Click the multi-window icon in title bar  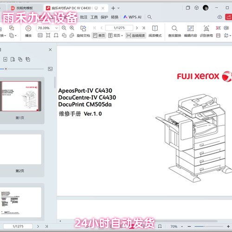coord(188,8)
